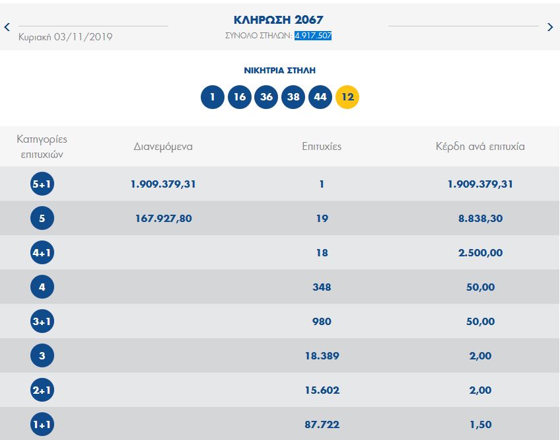
Task: Click the highlighted total columns value 4.917.507
Action: [313, 36]
